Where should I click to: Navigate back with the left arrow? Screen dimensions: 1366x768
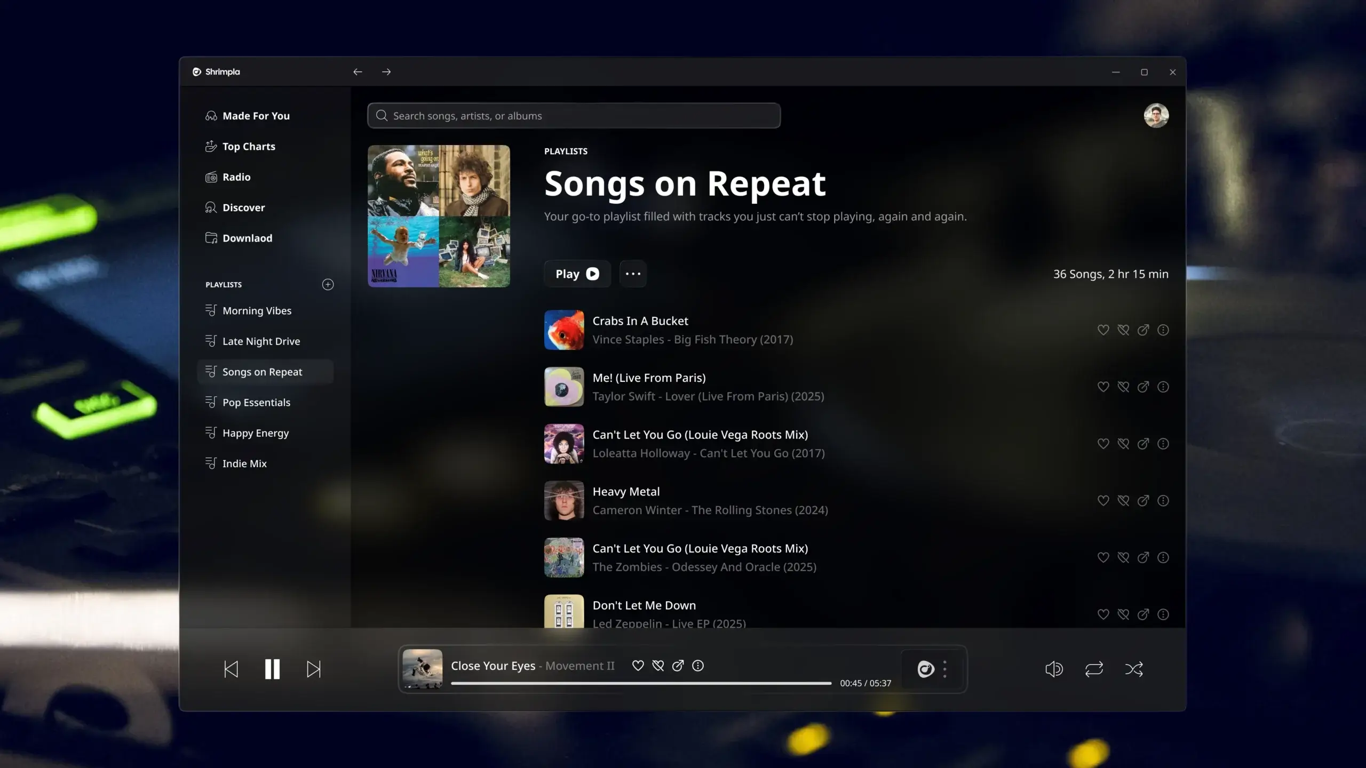(x=358, y=72)
